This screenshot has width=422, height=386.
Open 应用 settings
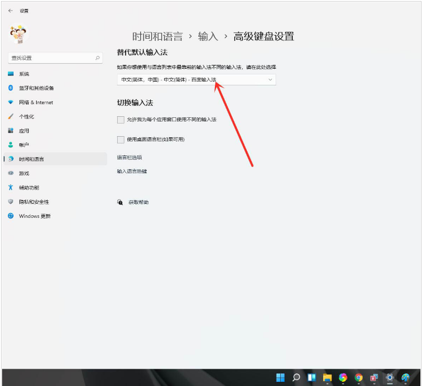[55, 131]
